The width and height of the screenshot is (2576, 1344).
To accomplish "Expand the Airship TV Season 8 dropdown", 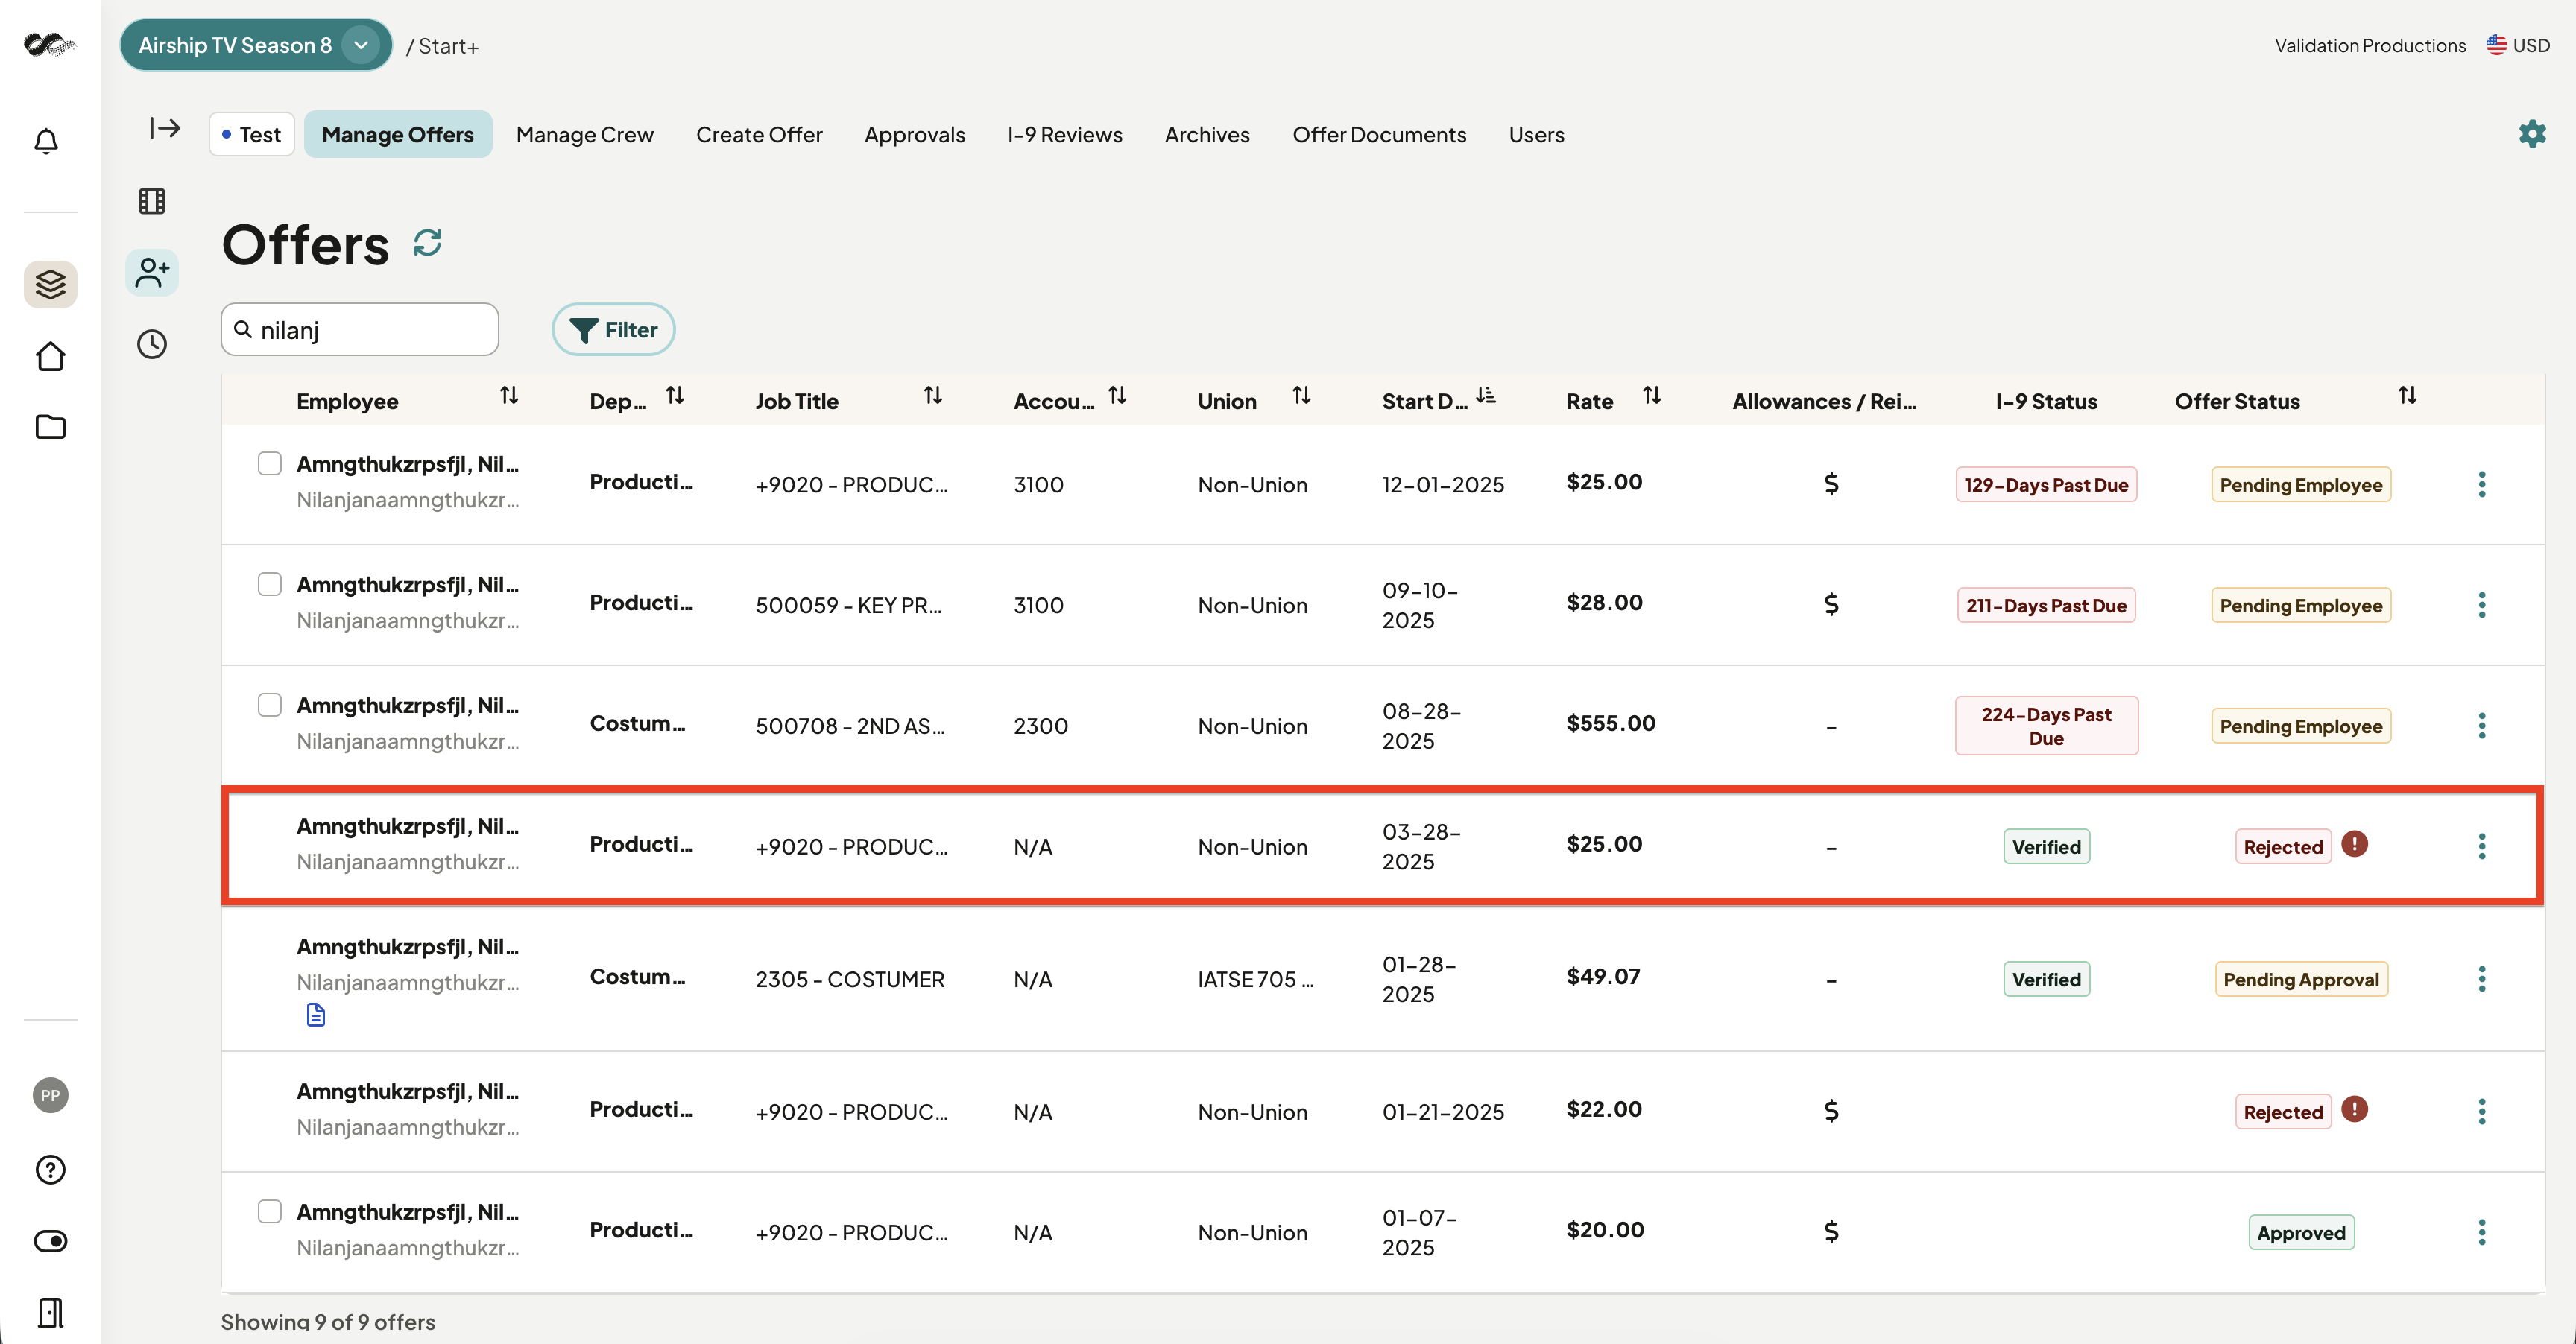I will 361,45.
